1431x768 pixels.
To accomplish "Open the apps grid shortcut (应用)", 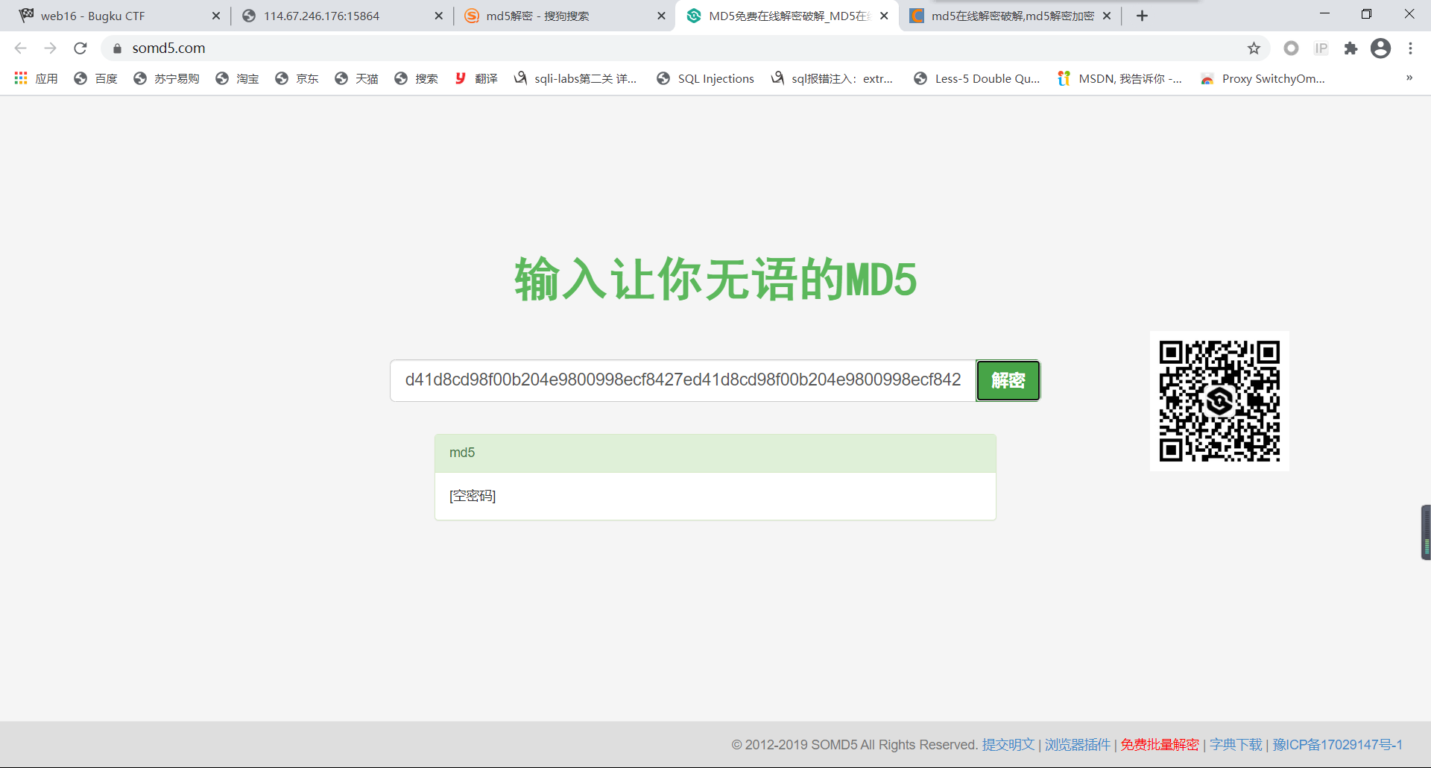I will [36, 78].
